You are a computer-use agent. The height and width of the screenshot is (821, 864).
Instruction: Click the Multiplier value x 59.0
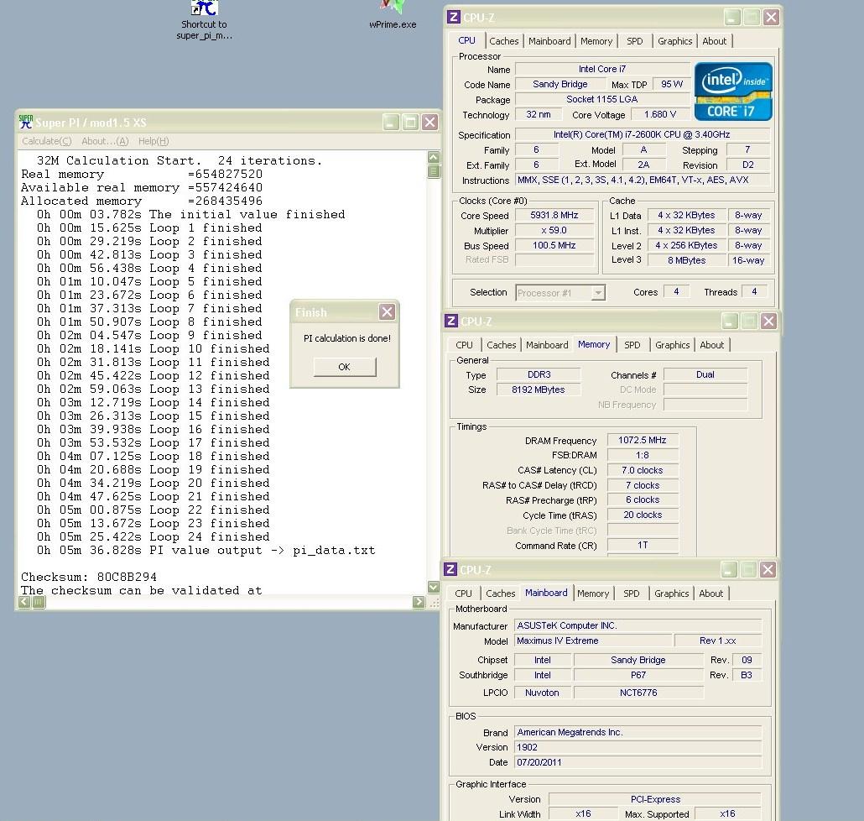(554, 230)
